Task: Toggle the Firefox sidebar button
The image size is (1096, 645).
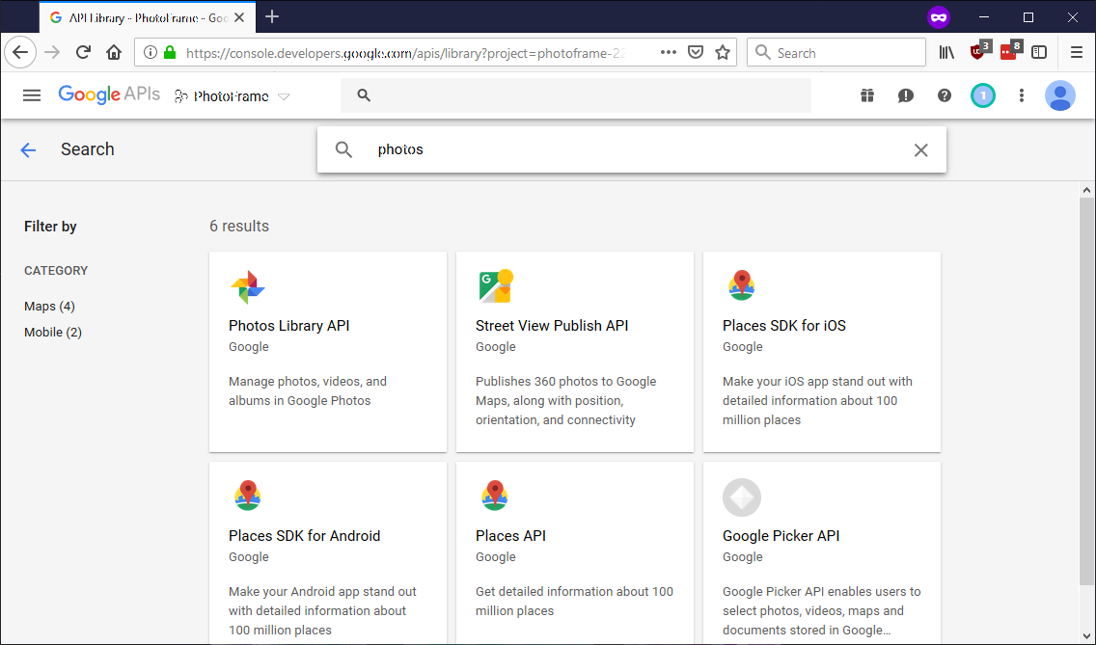Action: coord(1039,52)
